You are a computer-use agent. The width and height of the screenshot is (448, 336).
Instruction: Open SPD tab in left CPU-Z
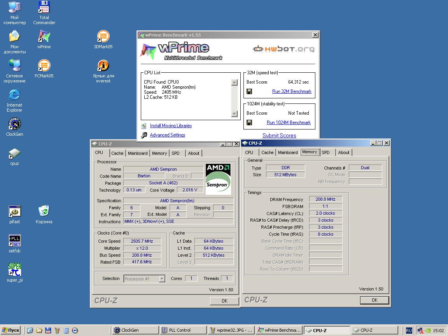click(175, 153)
